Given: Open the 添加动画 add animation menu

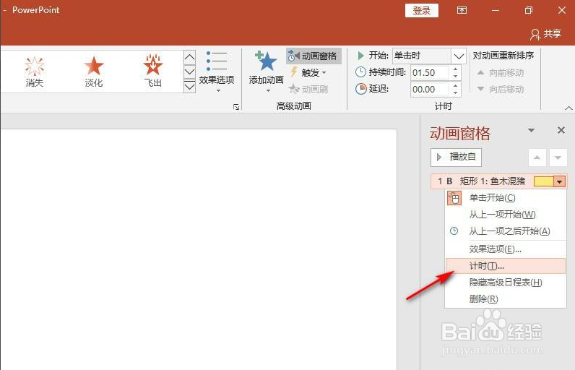Looking at the screenshot, I should [x=267, y=72].
